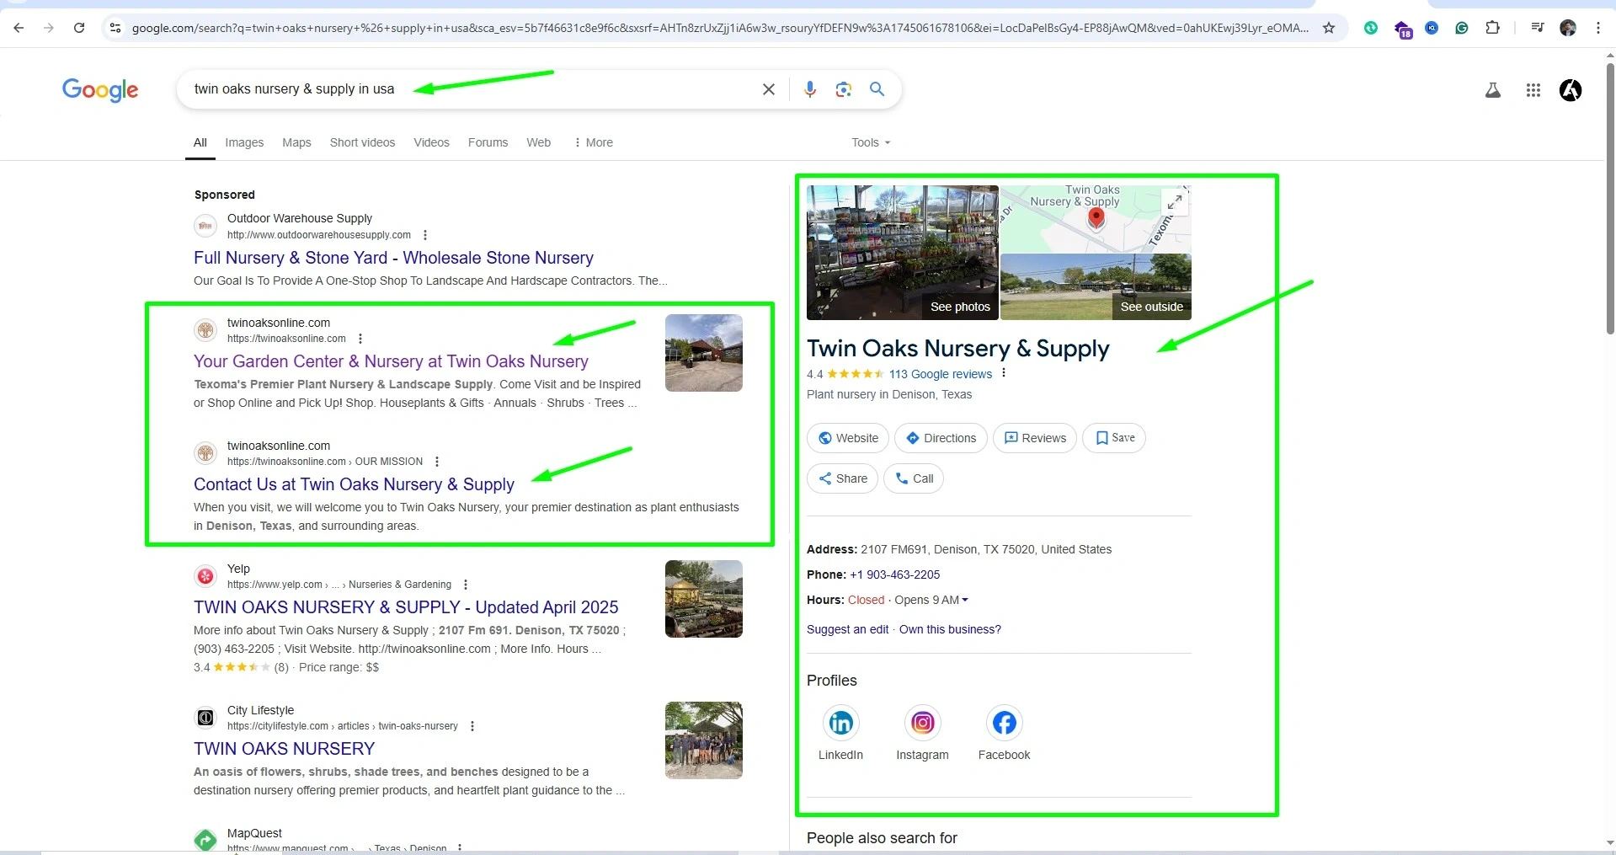Open the browser extensions puzzle icon

pyautogui.click(x=1492, y=28)
